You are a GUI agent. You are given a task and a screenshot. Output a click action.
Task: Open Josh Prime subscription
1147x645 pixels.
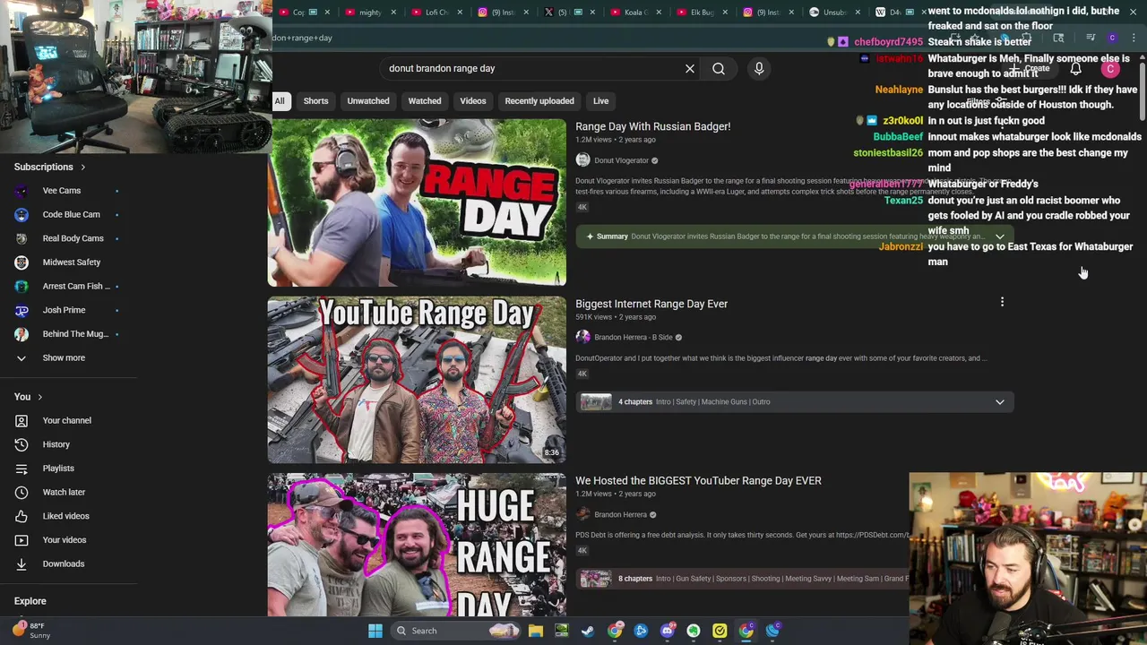tap(63, 310)
